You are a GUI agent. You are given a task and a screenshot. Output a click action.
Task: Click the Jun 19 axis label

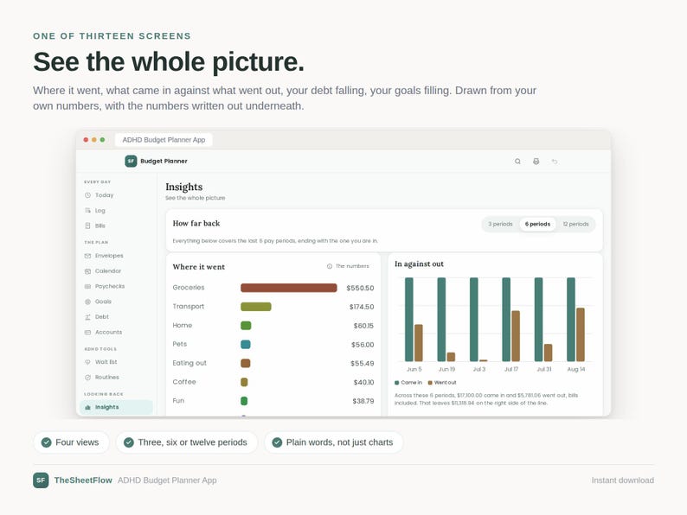[447, 369]
